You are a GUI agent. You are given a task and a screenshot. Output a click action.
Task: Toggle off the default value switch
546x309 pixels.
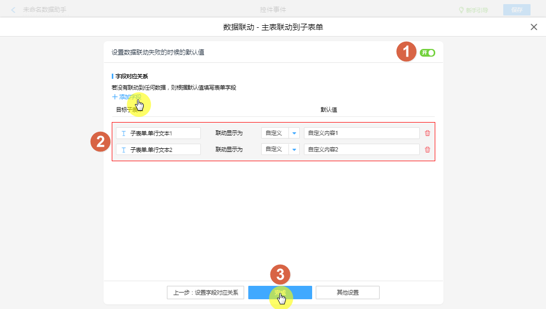(428, 53)
